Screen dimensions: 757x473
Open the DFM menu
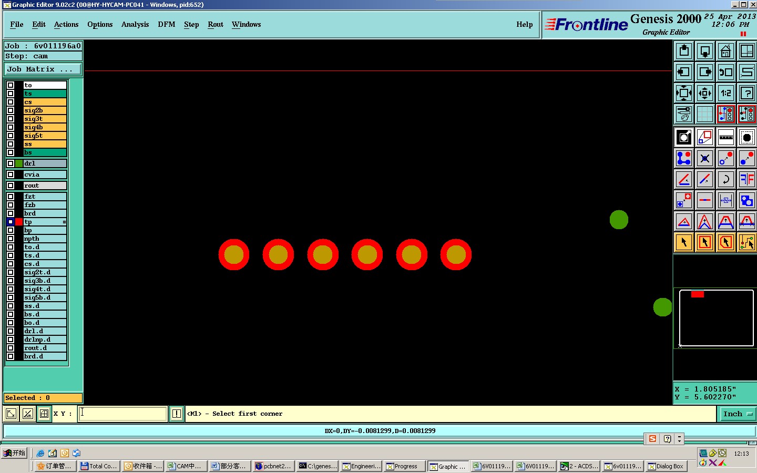pos(167,24)
